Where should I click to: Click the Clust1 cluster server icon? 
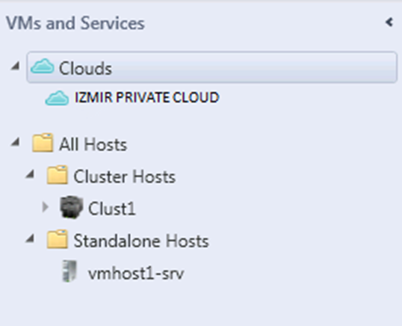(x=71, y=207)
